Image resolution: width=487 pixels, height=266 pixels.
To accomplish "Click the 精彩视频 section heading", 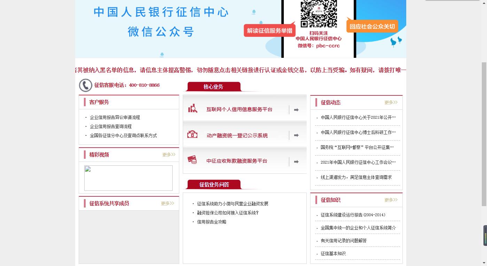I will pyautogui.click(x=99, y=155).
